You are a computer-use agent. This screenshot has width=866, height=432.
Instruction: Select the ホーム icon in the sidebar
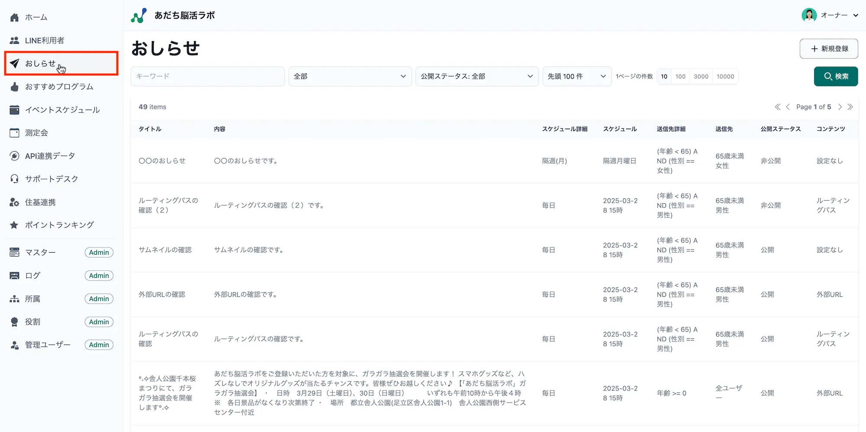point(14,17)
